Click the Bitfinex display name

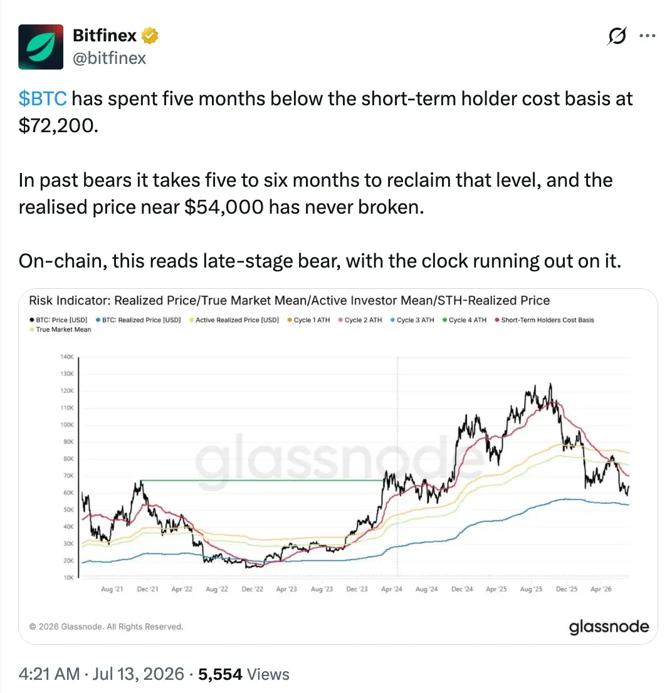pos(105,35)
